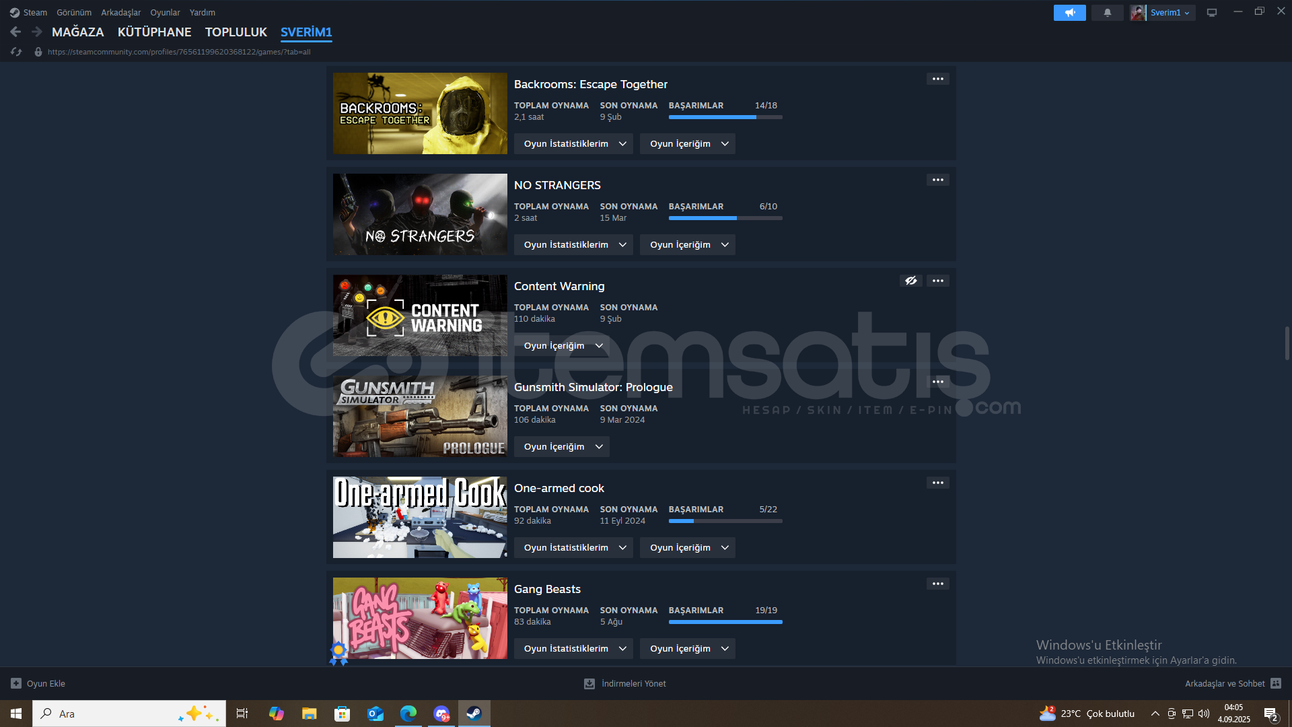This screenshot has width=1292, height=727.
Task: Click İndirmeleri Yönet label
Action: [x=634, y=683]
